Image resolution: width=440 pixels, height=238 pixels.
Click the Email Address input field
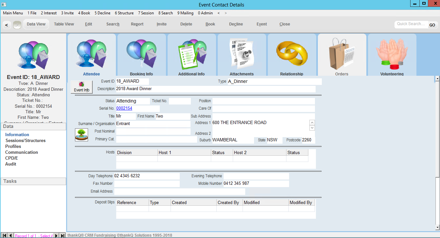(179, 192)
